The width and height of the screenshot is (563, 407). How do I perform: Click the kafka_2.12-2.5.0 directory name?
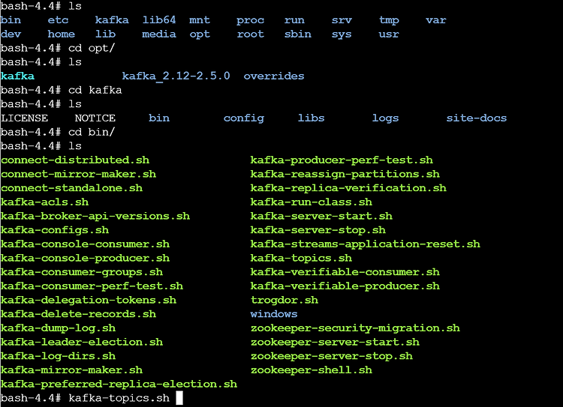click(176, 76)
